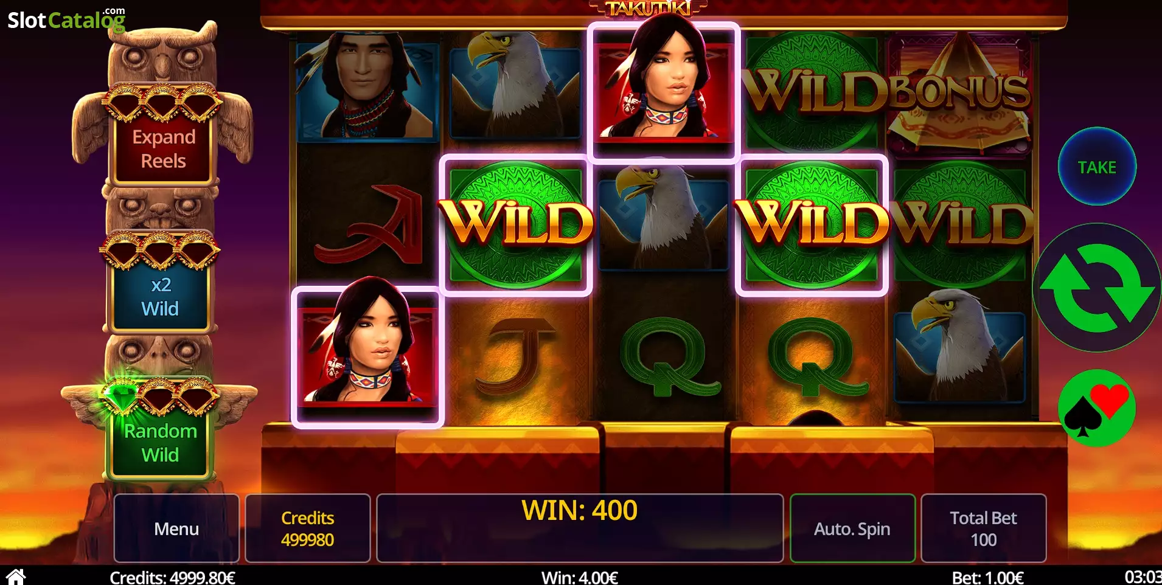
Task: Click the SlotCatalog logo
Action: point(66,19)
